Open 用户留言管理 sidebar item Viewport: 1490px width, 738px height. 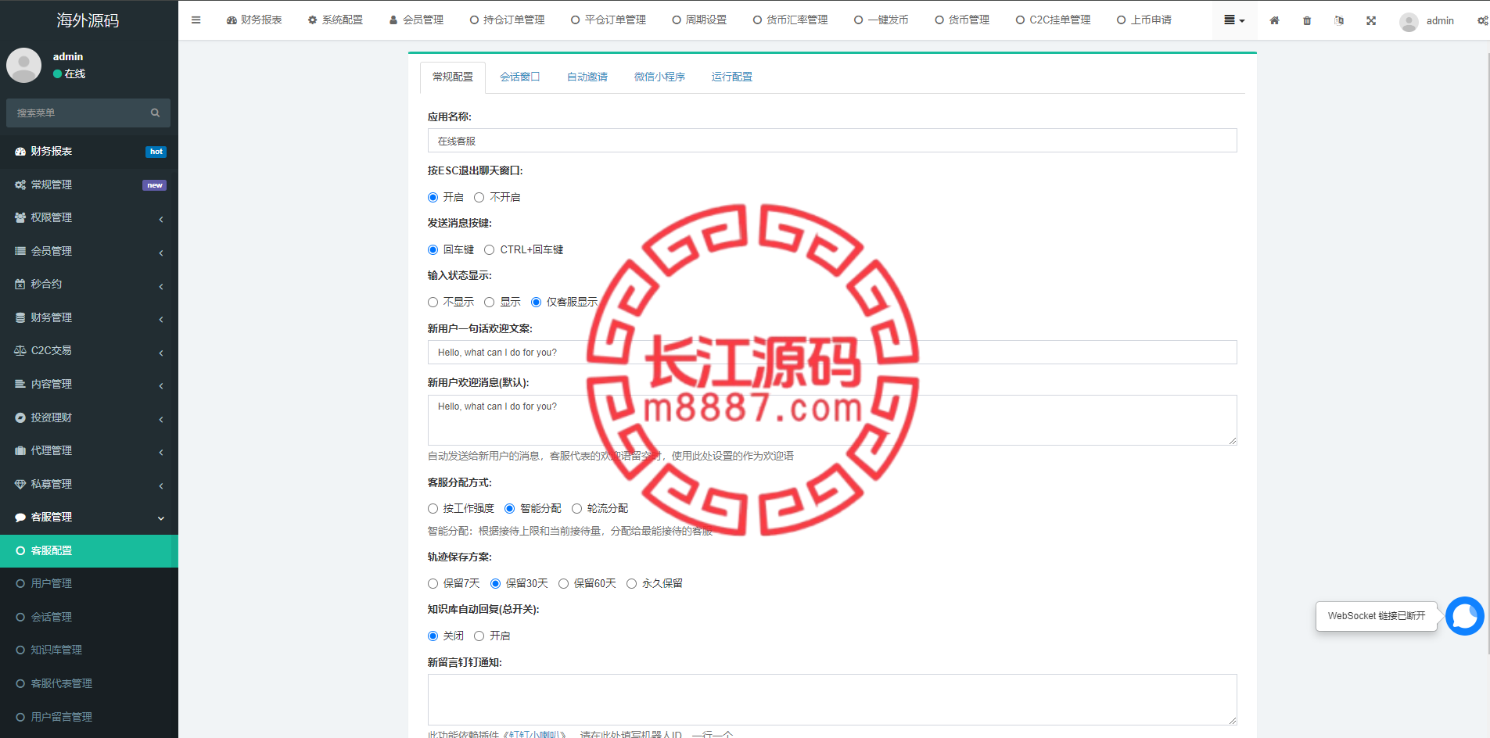89,718
